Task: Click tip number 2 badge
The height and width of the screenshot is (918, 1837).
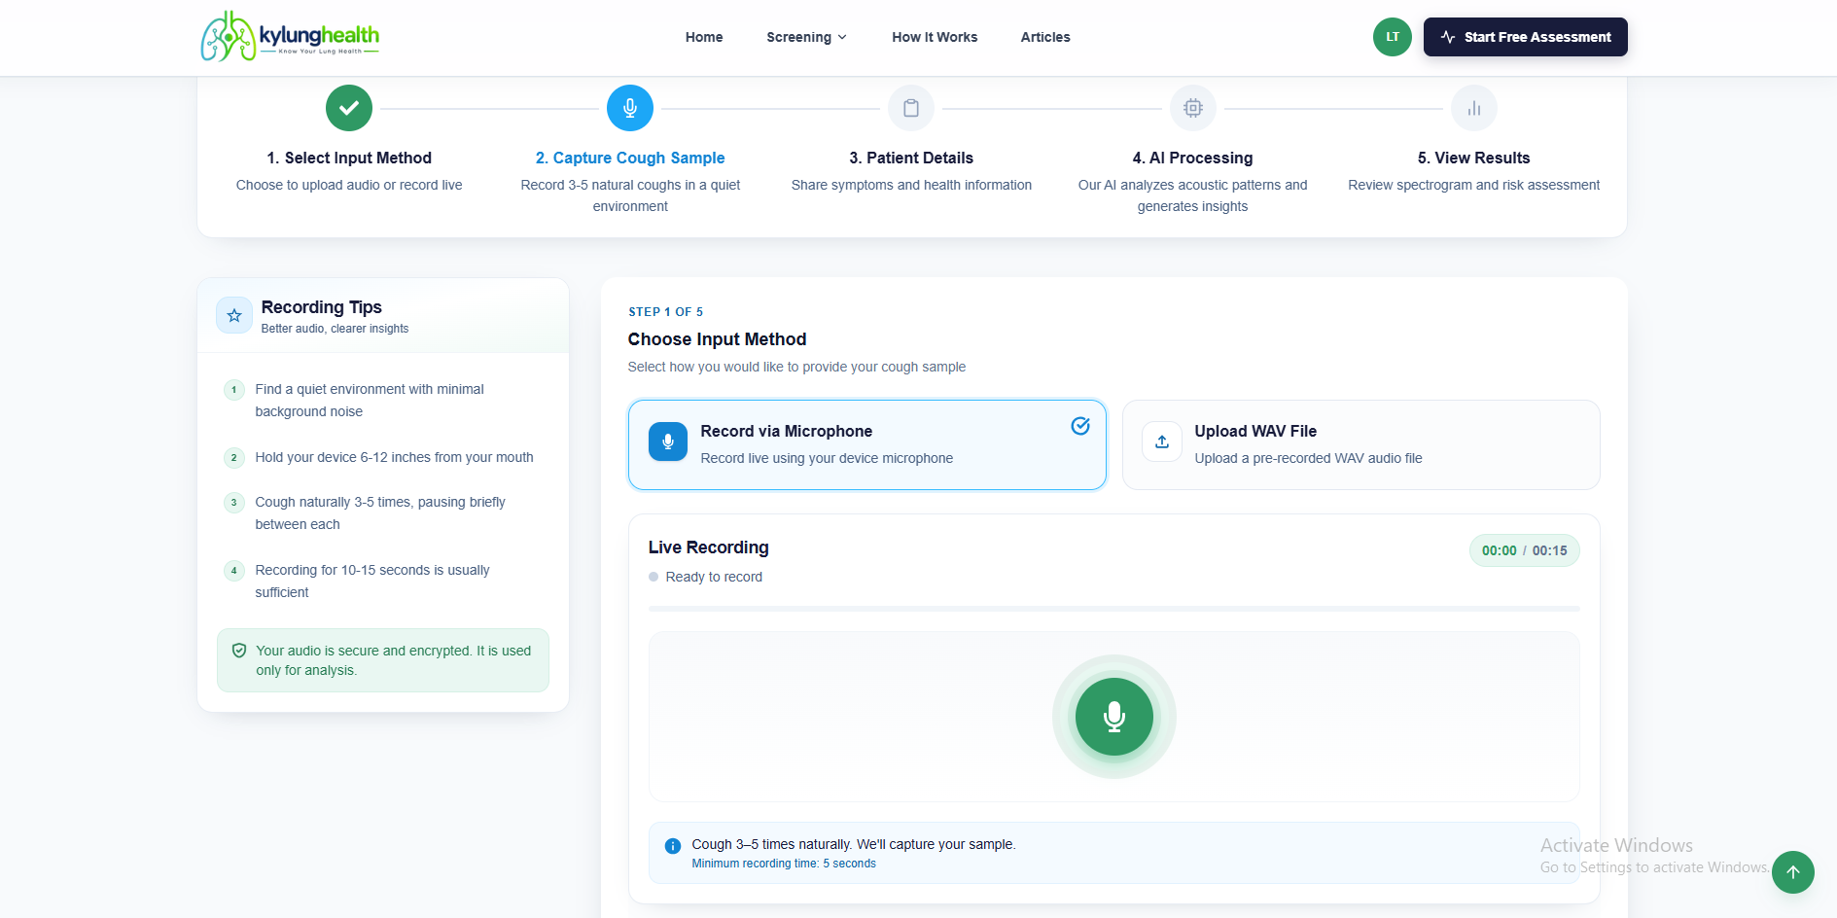Action: click(233, 458)
